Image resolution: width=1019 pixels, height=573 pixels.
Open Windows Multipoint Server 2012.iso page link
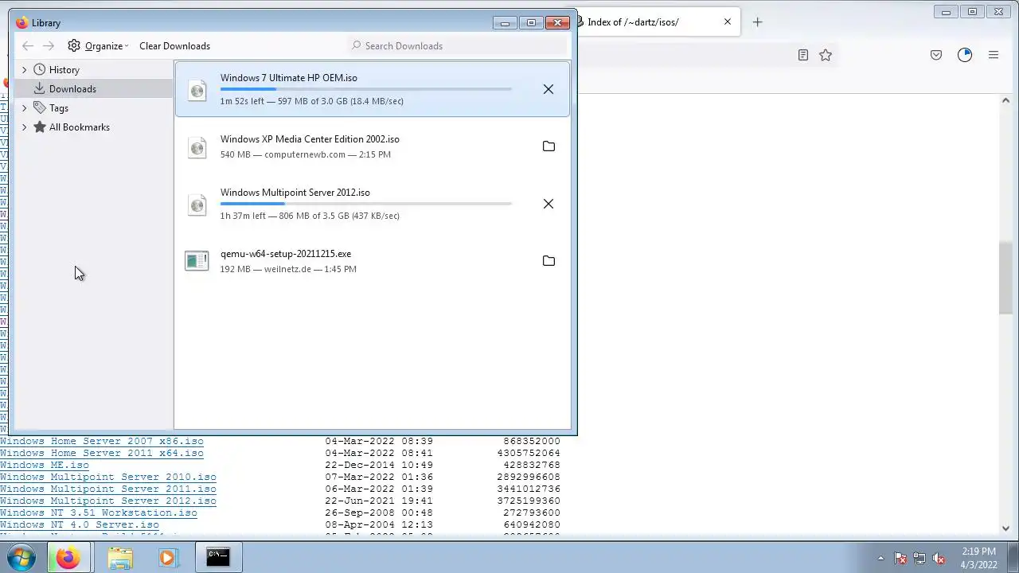point(108,501)
